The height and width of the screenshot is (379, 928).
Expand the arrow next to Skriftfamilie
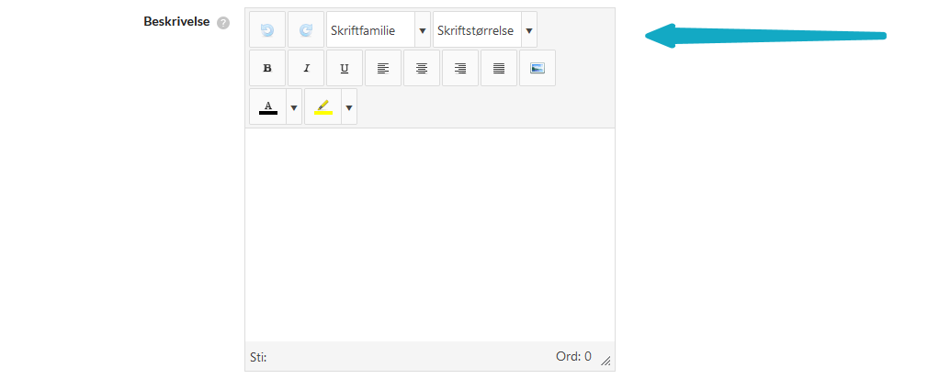pyautogui.click(x=423, y=30)
